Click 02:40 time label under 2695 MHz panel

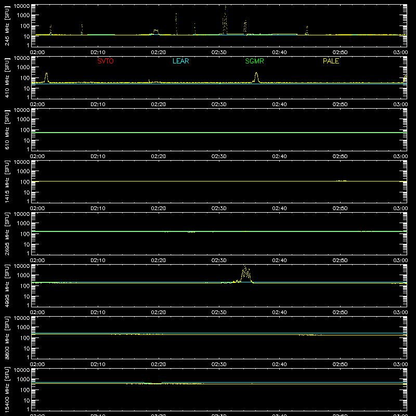pyautogui.click(x=279, y=261)
